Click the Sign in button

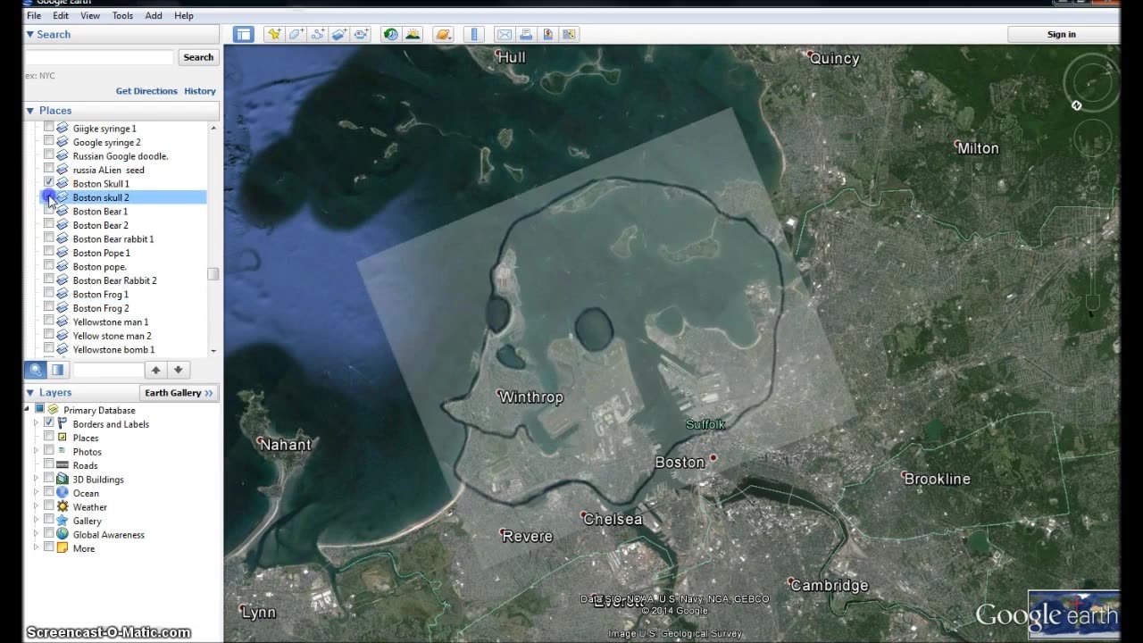(1062, 34)
